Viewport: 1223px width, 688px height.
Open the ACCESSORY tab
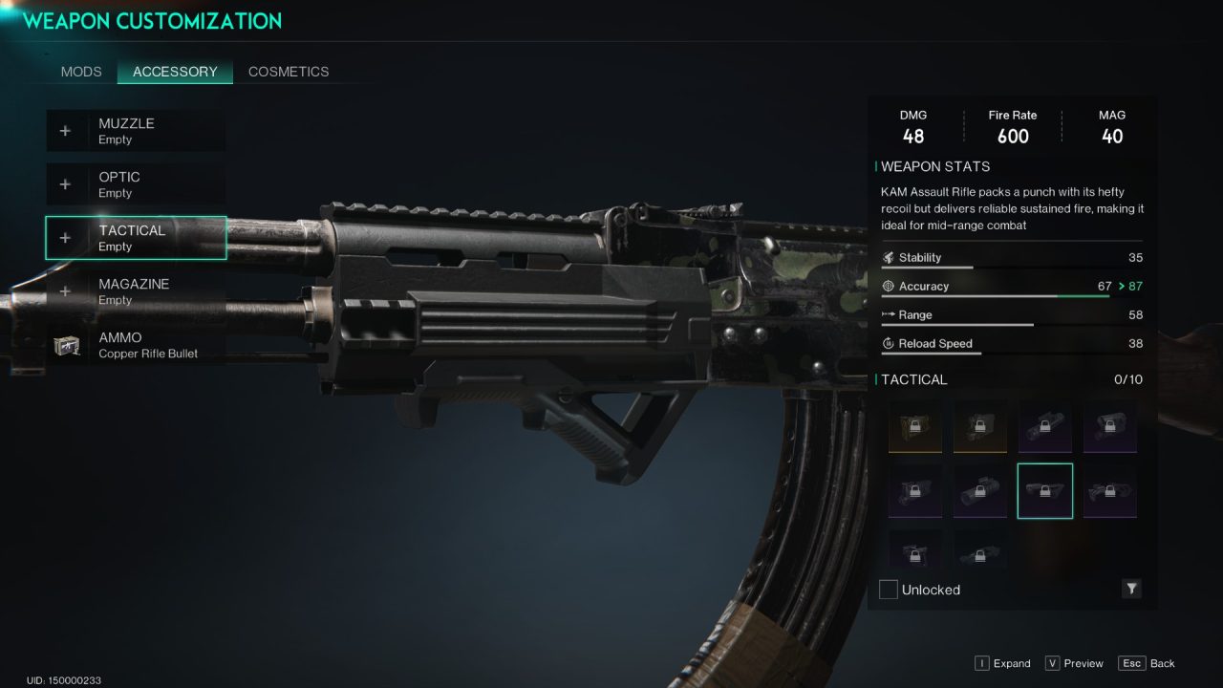tap(175, 72)
